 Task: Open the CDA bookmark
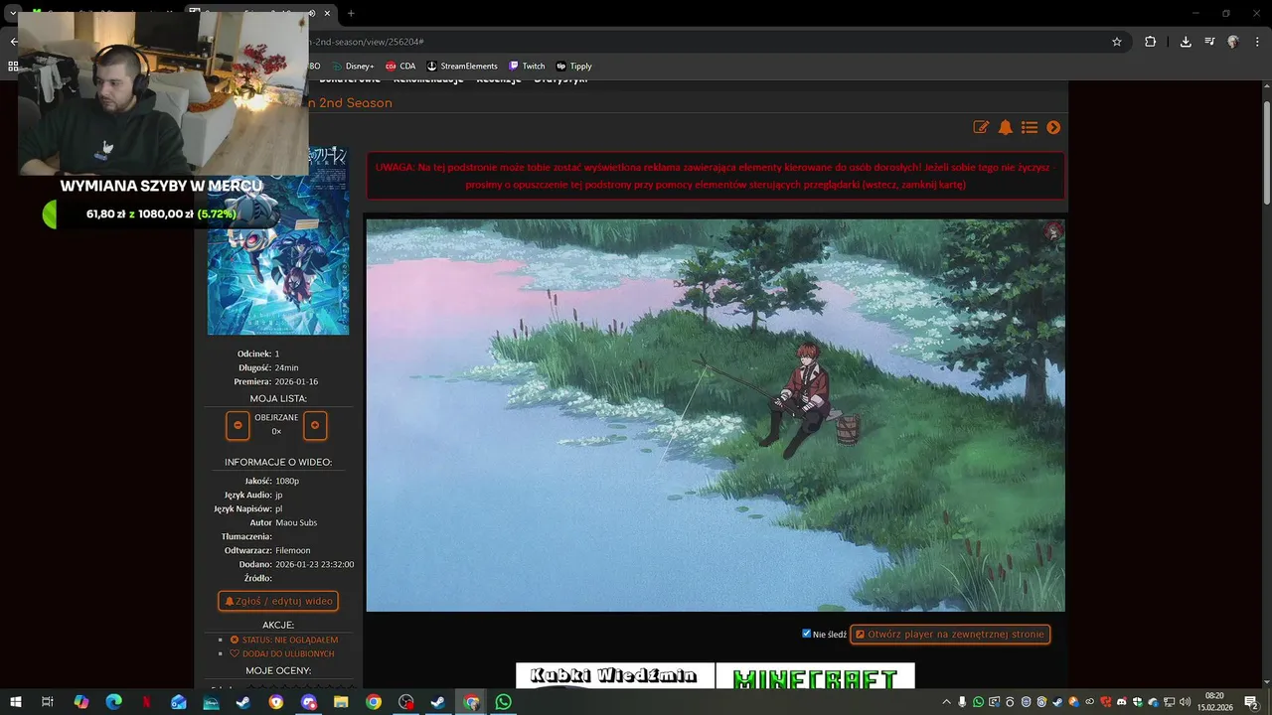(x=400, y=67)
